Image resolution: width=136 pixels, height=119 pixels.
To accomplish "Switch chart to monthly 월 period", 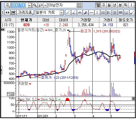I will click(x=109, y=5).
